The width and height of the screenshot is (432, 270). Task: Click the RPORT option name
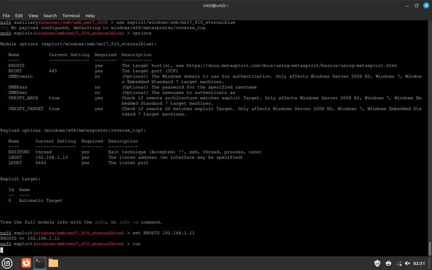[x=15, y=71]
